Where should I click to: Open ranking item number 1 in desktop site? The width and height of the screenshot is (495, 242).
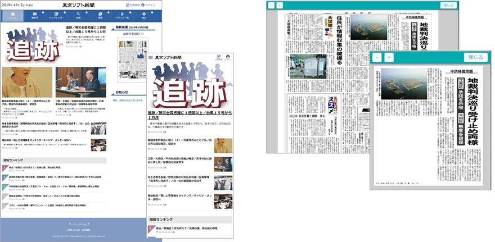pyautogui.click(x=54, y=168)
